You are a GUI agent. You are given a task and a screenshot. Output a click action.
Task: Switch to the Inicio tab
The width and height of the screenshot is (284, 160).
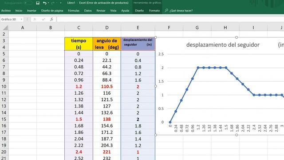click(x=19, y=11)
